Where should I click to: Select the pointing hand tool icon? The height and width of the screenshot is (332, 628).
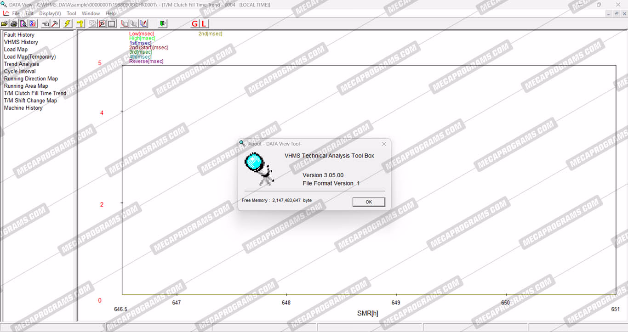click(x=46, y=24)
